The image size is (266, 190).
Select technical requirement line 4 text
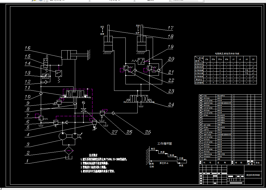coord(98,171)
